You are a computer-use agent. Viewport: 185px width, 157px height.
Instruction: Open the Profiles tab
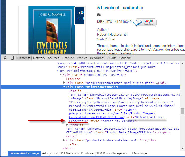pos(82,58)
